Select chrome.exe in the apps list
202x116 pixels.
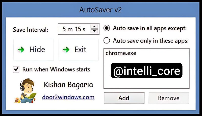coord(121,53)
